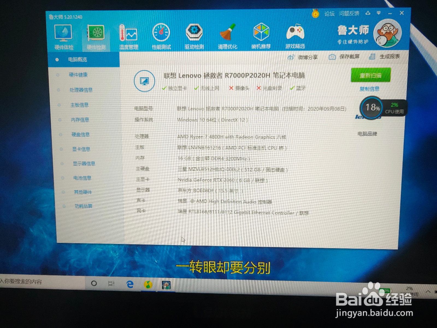This screenshot has height=328, width=437.
Task: Click 复制信息 copy info link
Action: pos(370,89)
